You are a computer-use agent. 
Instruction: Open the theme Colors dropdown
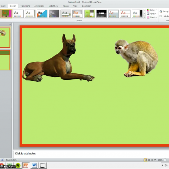pos(152,10)
